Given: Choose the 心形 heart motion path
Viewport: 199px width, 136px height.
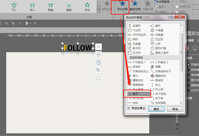Looking at the screenshot, I should coord(156,44).
